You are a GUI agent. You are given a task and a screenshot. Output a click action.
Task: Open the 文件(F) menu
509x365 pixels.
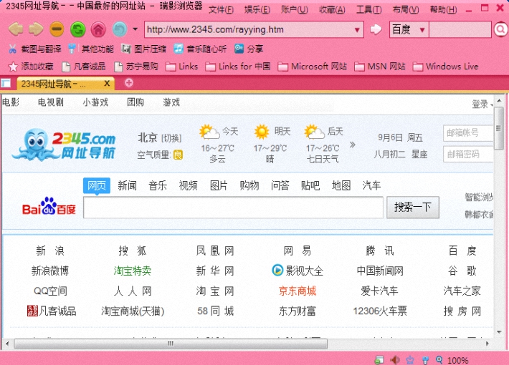tap(221, 10)
